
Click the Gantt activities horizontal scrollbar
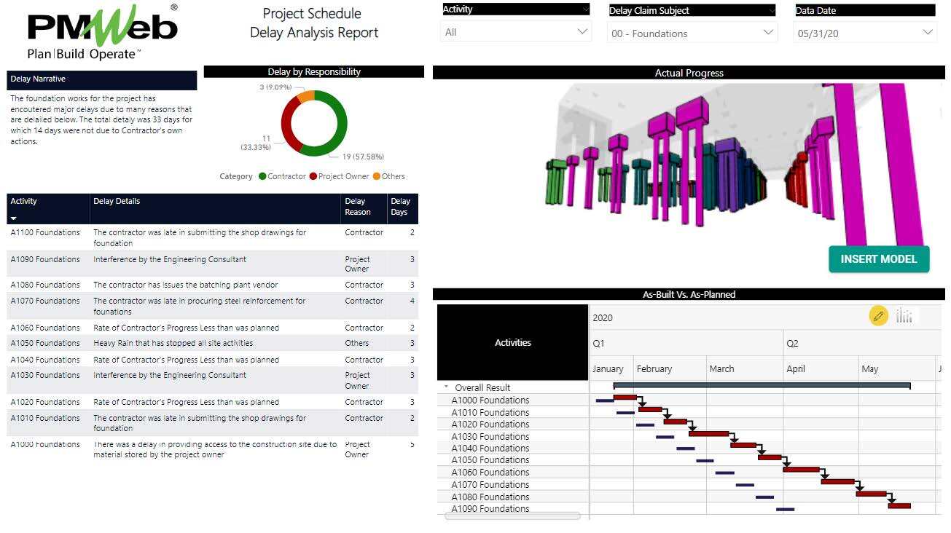[512, 516]
